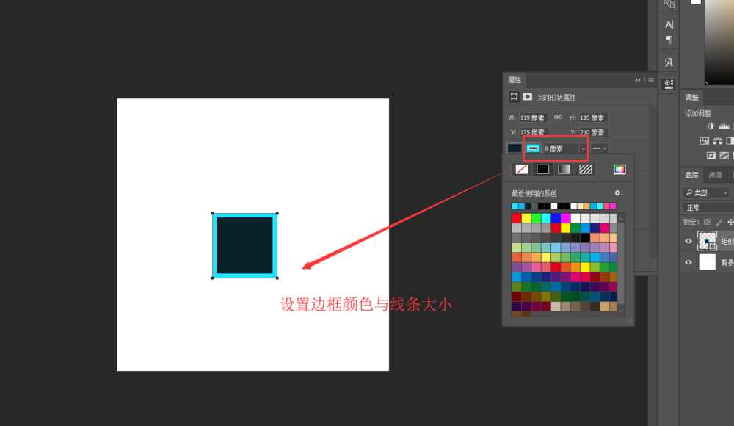Image resolution: width=734 pixels, height=426 pixels.
Task: Open the stroke width dropdown arrow
Action: [583, 148]
